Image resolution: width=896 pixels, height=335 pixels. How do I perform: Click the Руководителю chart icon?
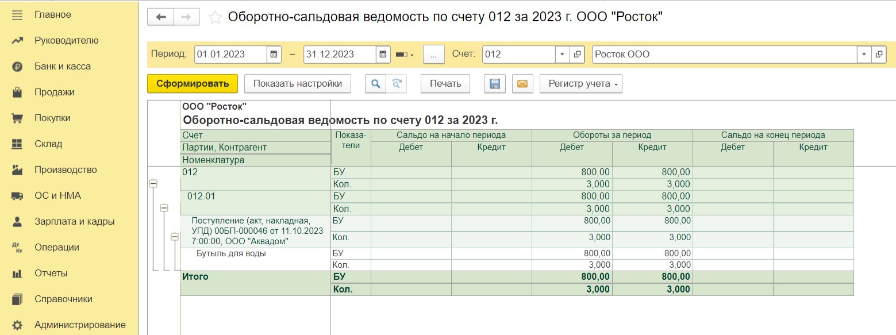coord(17,41)
